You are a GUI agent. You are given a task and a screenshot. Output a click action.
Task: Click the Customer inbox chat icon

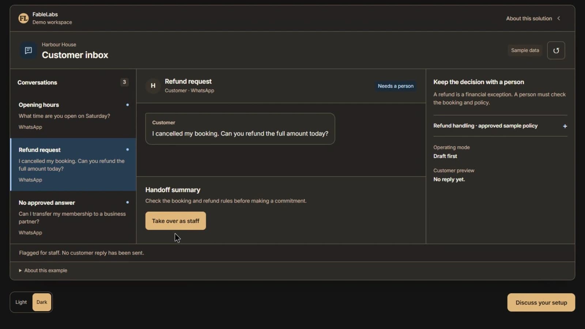pyautogui.click(x=28, y=50)
